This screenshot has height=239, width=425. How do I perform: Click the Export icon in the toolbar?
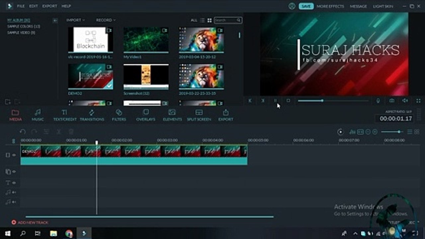click(226, 115)
